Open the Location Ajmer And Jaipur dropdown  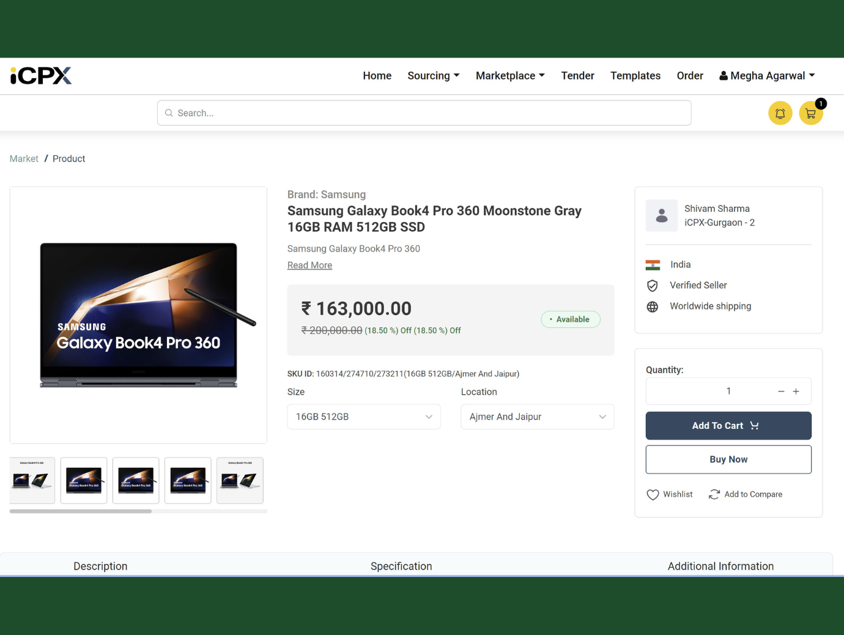click(x=537, y=417)
